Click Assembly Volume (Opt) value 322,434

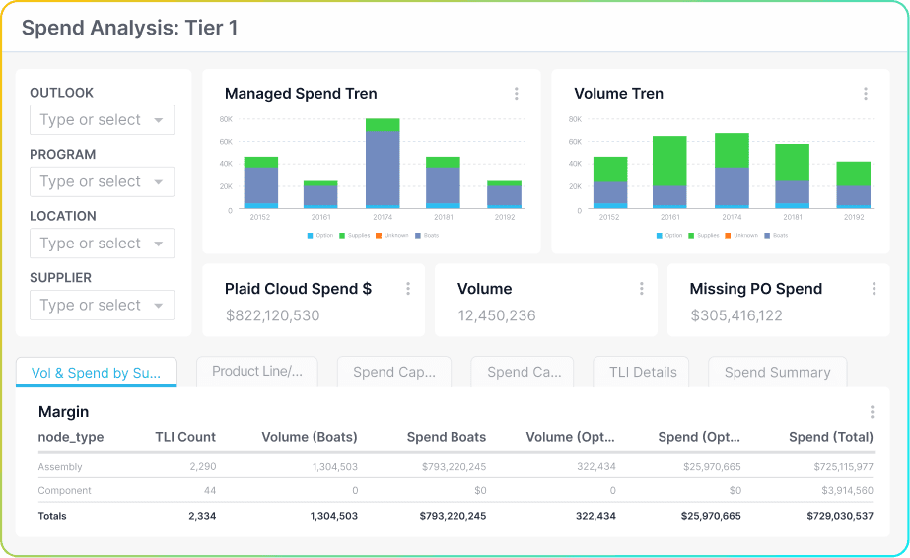point(596,466)
